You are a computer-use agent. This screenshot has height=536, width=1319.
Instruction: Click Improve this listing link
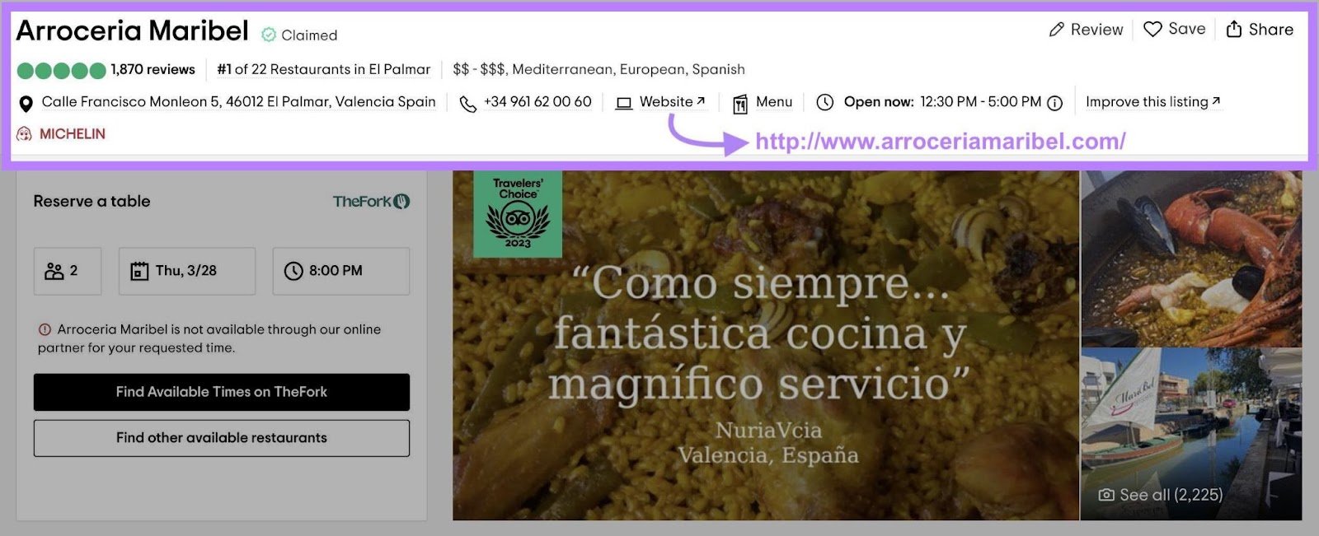[x=1152, y=102]
